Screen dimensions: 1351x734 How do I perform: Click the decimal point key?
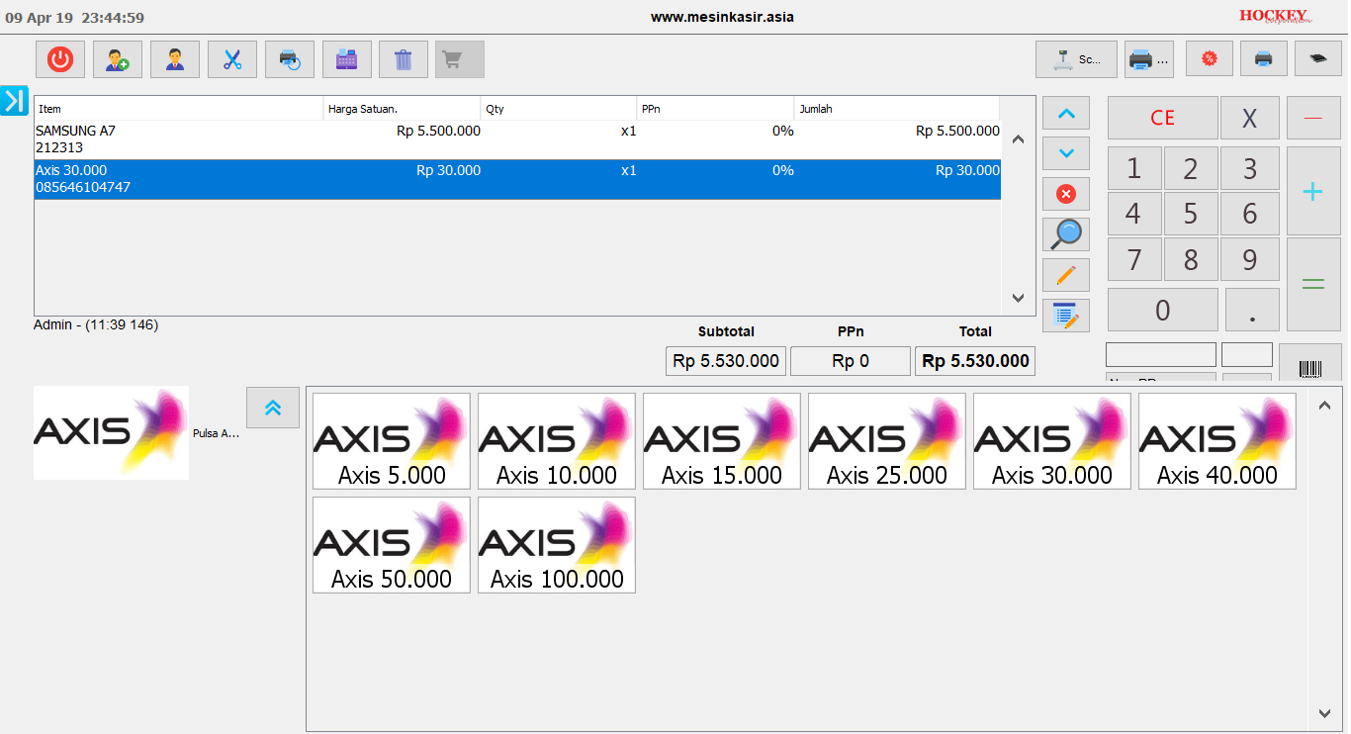1252,310
